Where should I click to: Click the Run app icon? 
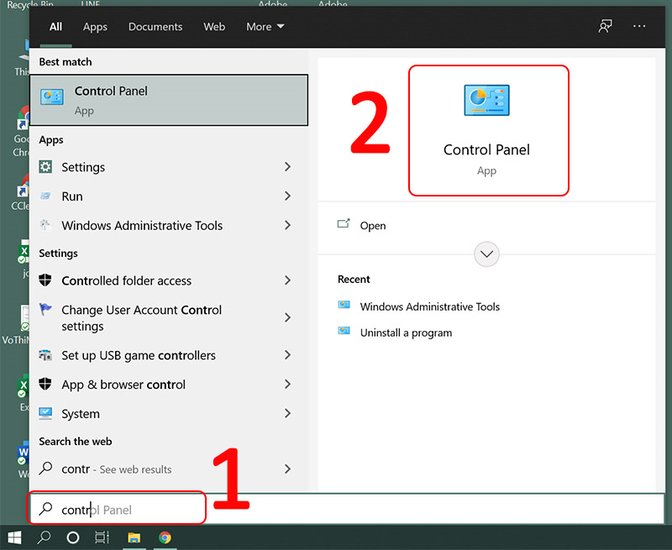coord(46,196)
